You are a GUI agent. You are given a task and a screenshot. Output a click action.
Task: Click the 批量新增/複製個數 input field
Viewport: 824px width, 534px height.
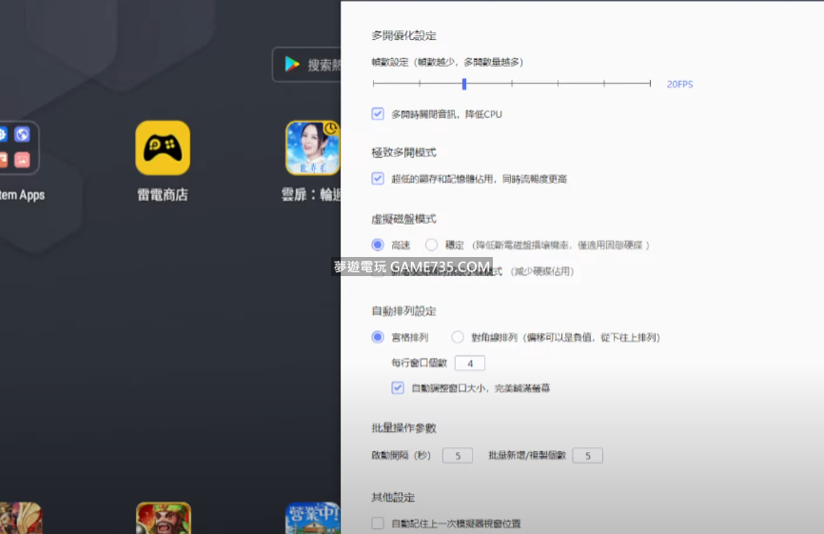click(x=587, y=456)
